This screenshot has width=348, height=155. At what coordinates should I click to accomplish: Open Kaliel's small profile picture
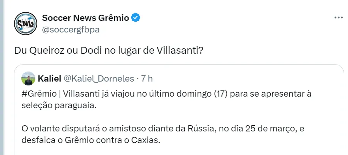click(29, 79)
